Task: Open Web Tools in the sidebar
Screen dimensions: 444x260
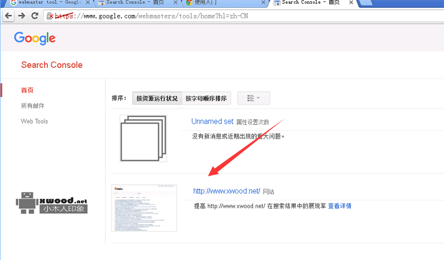Action: coord(34,121)
